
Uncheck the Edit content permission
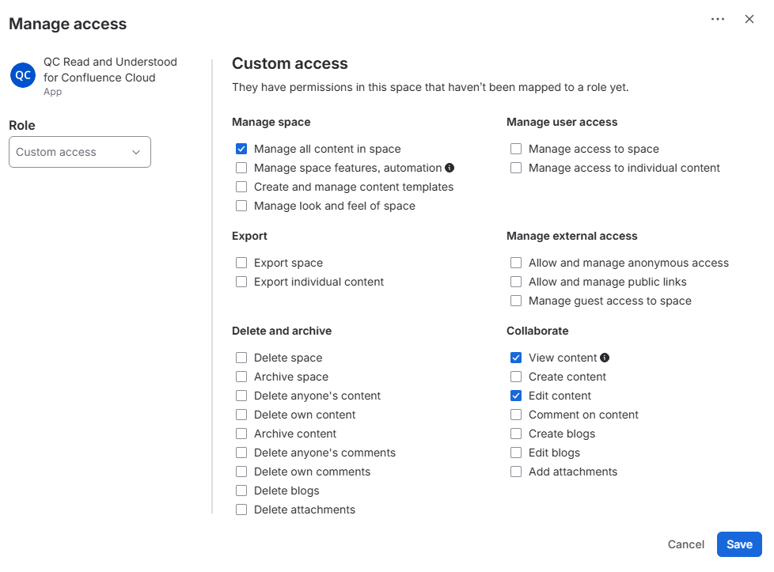coord(516,396)
